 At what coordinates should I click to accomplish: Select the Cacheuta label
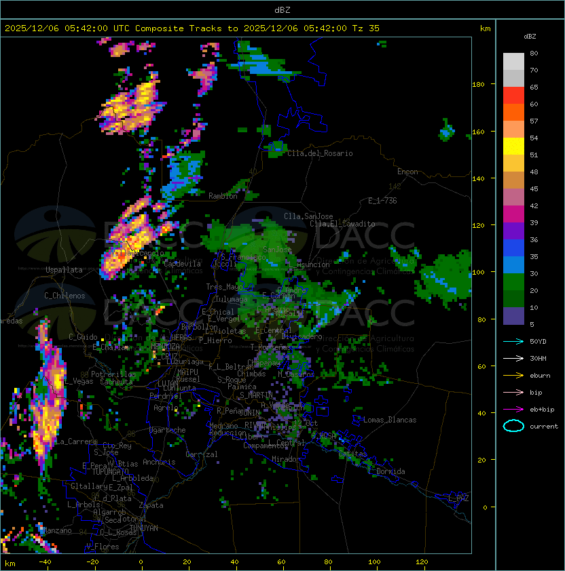116,382
